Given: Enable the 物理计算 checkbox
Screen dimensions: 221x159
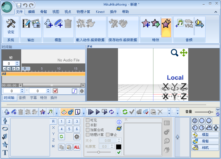Looking at the screenshot, I should (88, 135).
